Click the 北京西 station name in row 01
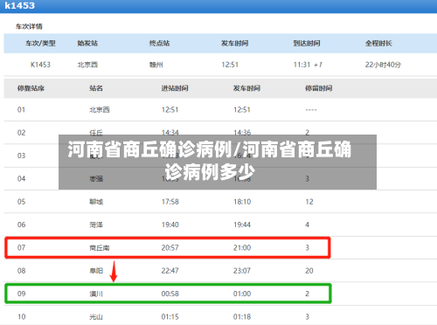This screenshot has height=325, width=437. coord(100,110)
